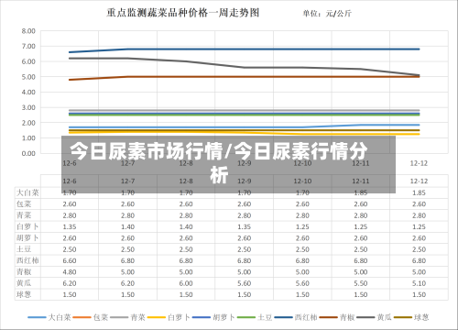Click the unit label 单位：元/公斤
Screen dimensions: 458x330
[x=327, y=14]
